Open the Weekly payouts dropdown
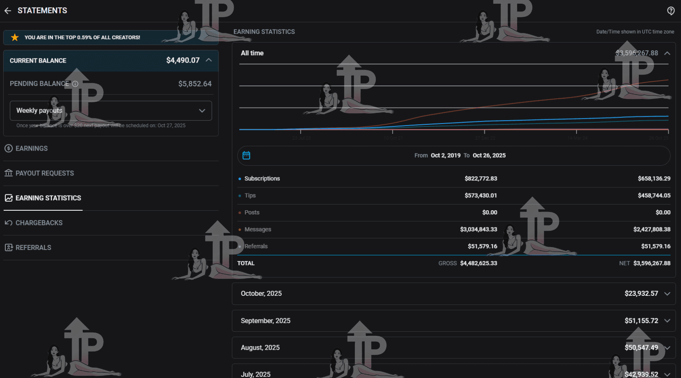This screenshot has height=378, width=681. point(111,110)
